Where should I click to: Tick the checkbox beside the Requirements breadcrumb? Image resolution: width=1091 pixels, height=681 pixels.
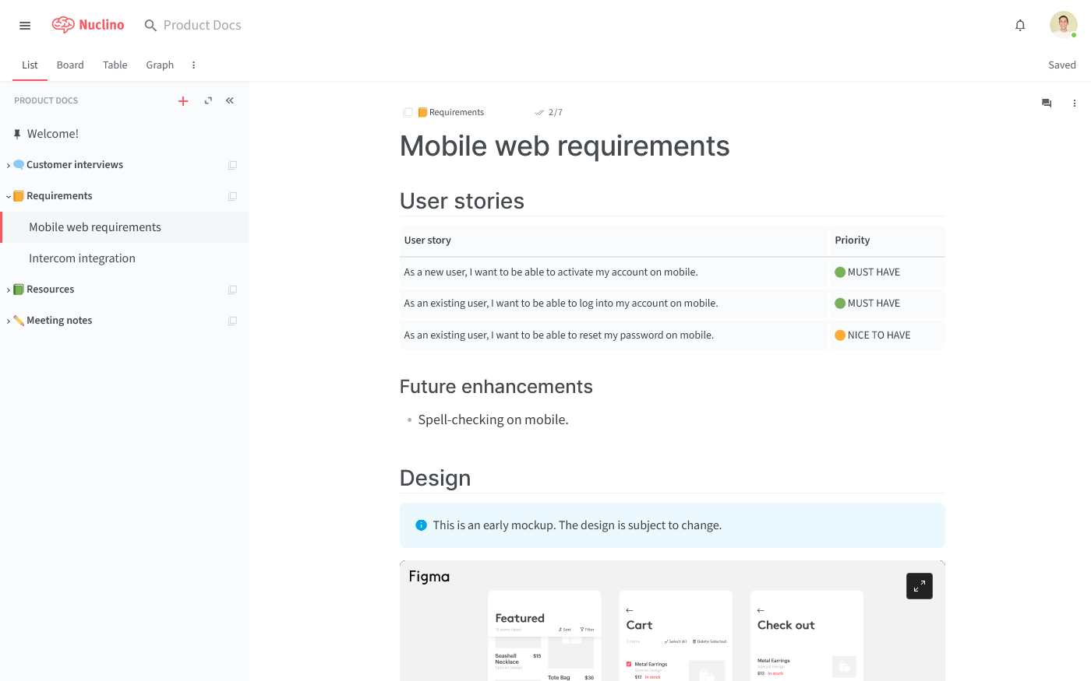(407, 112)
